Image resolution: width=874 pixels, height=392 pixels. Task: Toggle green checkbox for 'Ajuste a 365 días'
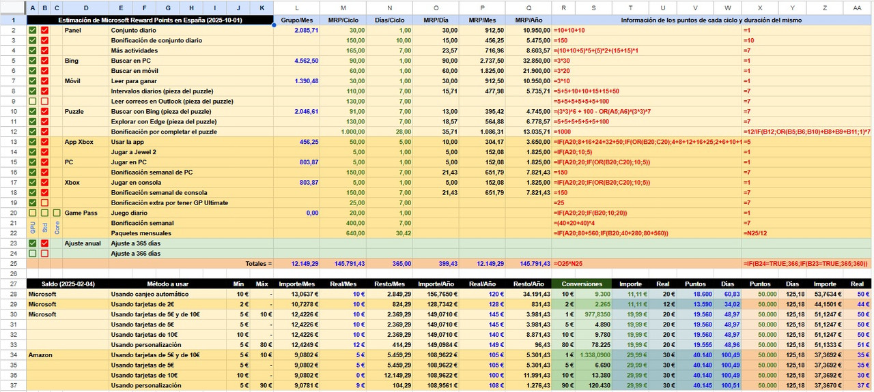pyautogui.click(x=32, y=243)
